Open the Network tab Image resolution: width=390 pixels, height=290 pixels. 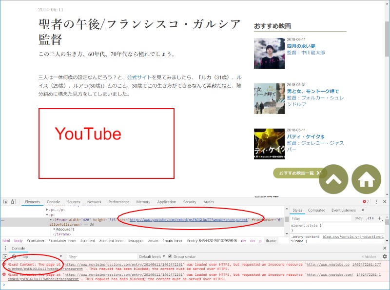tap(94, 202)
